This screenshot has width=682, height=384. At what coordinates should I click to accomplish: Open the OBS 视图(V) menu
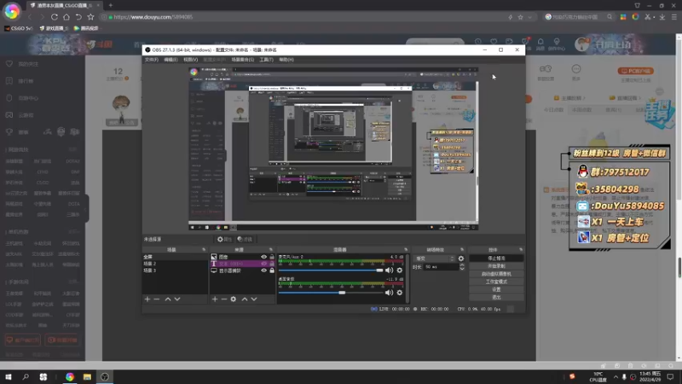coord(190,60)
